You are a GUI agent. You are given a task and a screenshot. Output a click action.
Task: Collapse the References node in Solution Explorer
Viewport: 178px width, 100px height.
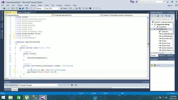[154, 29]
